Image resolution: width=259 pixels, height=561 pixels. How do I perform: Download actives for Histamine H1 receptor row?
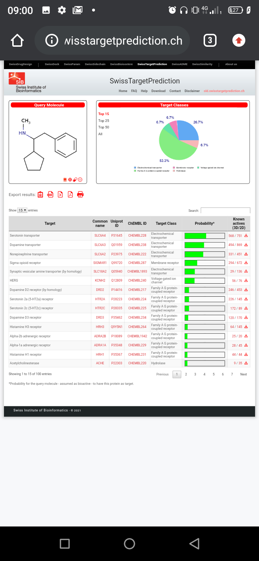(246, 355)
